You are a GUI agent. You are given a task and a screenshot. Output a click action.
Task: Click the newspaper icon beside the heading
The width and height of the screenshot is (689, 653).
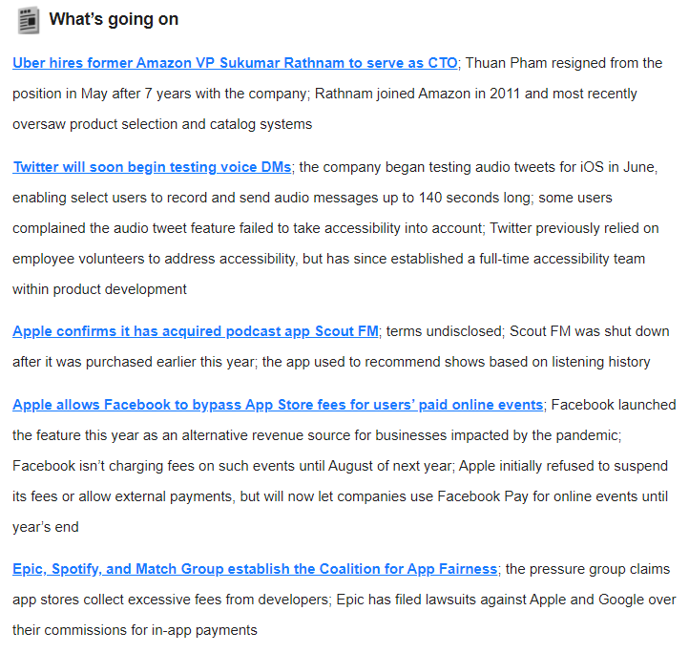(x=28, y=19)
